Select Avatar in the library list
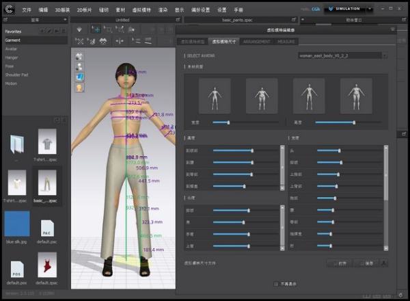The image size is (410, 301). 12,49
